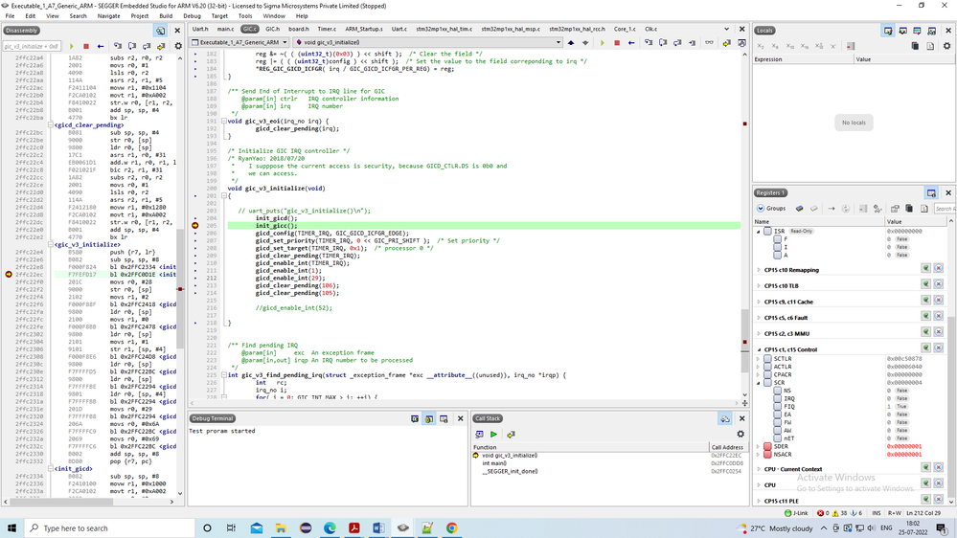This screenshot has width=957, height=538.
Task: Open the Debug menu
Action: [x=192, y=16]
